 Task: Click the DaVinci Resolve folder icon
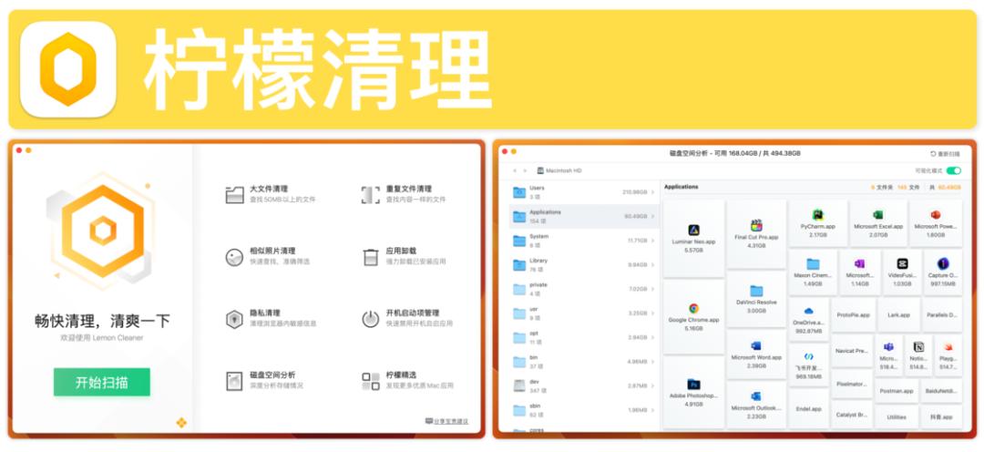[756, 291]
